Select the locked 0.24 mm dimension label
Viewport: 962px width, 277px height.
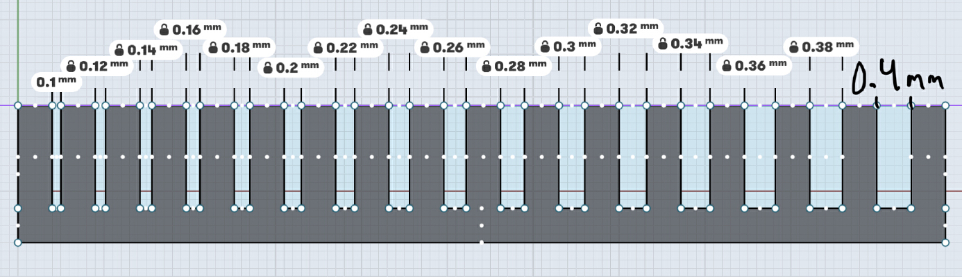pos(396,29)
